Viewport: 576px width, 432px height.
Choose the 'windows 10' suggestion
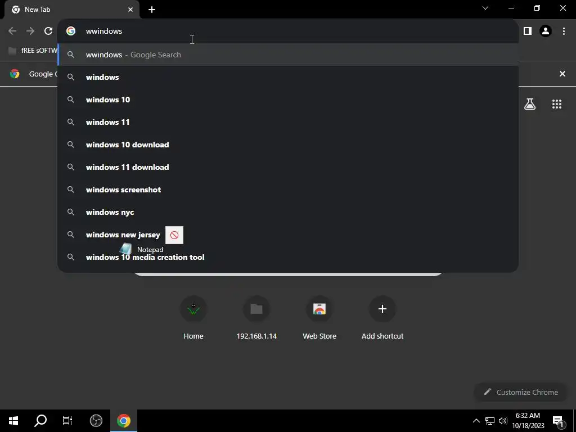[288, 100]
